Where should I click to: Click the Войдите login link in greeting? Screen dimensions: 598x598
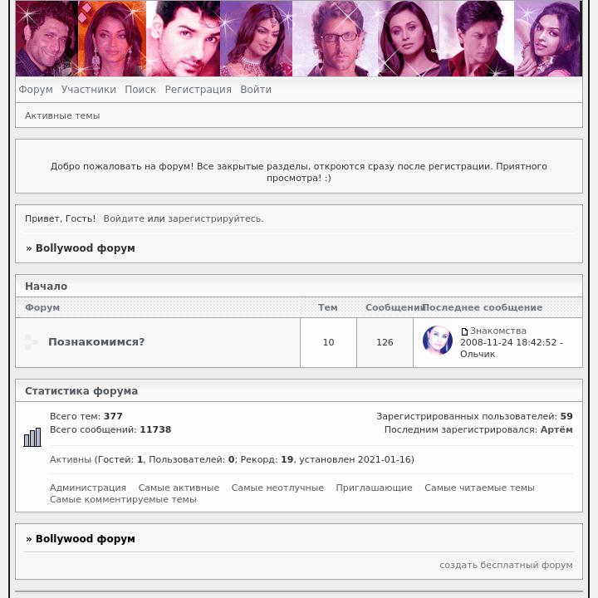(124, 219)
